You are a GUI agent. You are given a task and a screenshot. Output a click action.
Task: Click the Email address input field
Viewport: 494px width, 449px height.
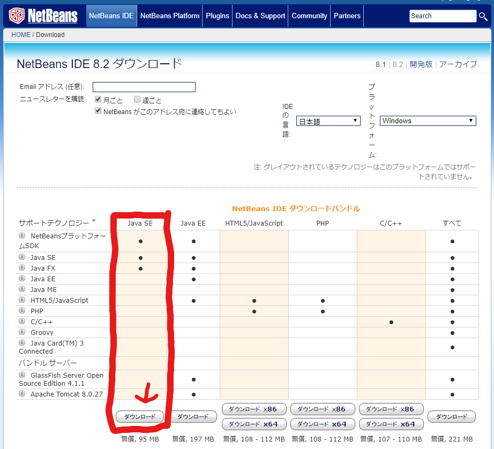pos(144,87)
